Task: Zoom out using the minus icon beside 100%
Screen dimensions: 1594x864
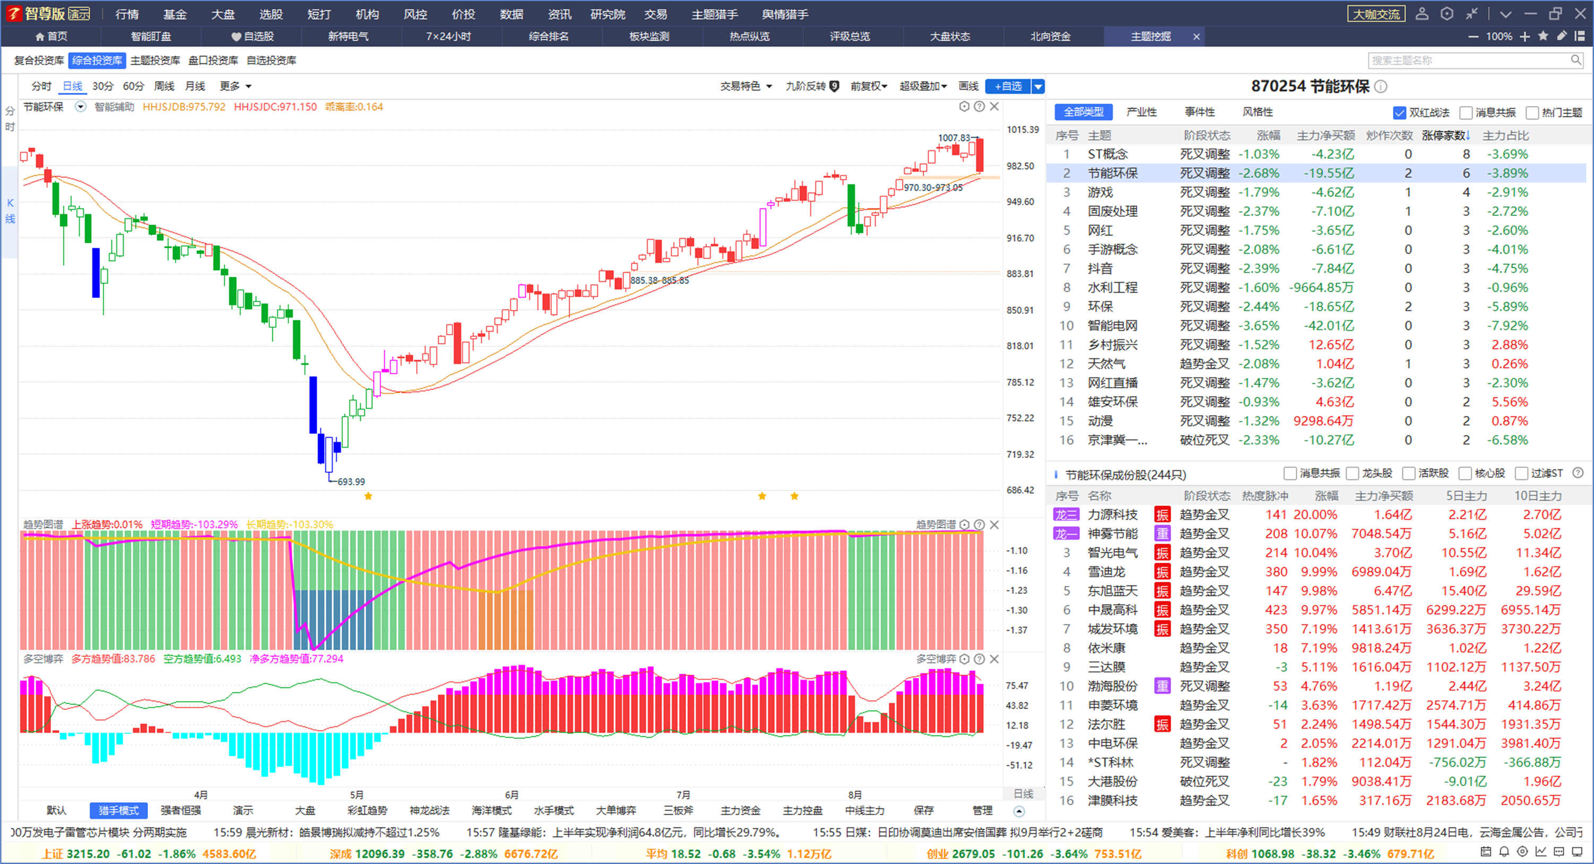Action: [x=1474, y=37]
